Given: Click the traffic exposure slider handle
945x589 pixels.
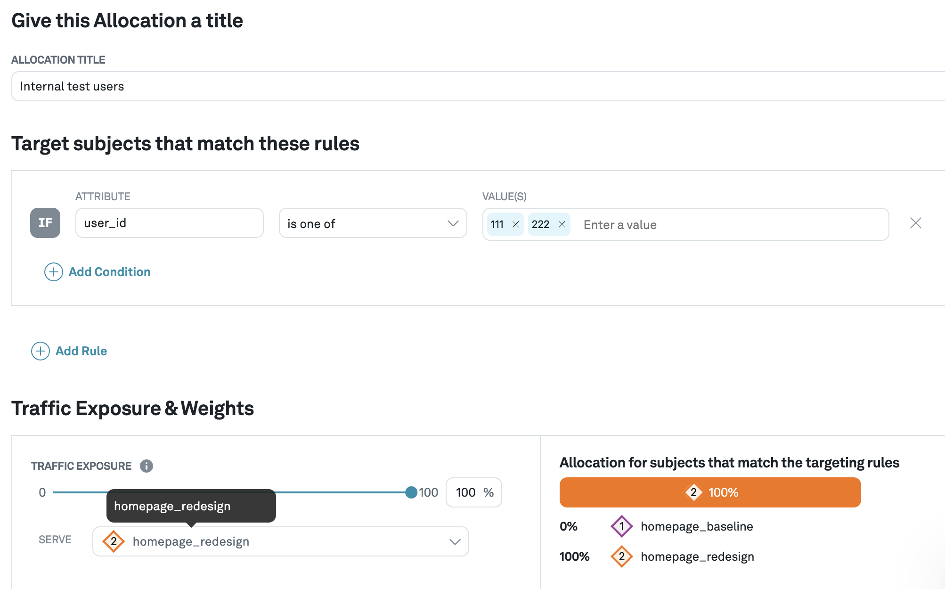Looking at the screenshot, I should coord(411,492).
